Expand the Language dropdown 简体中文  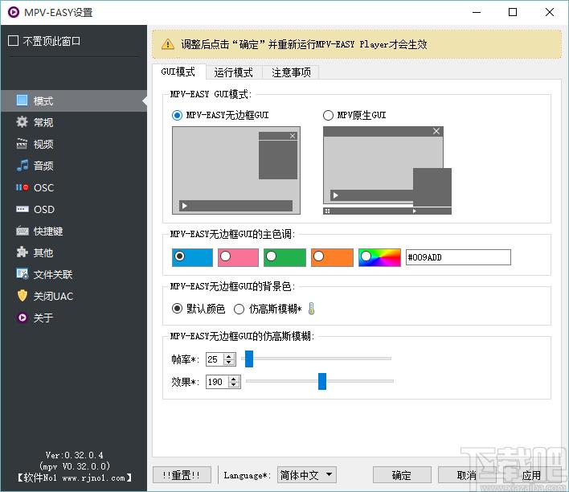pyautogui.click(x=307, y=475)
